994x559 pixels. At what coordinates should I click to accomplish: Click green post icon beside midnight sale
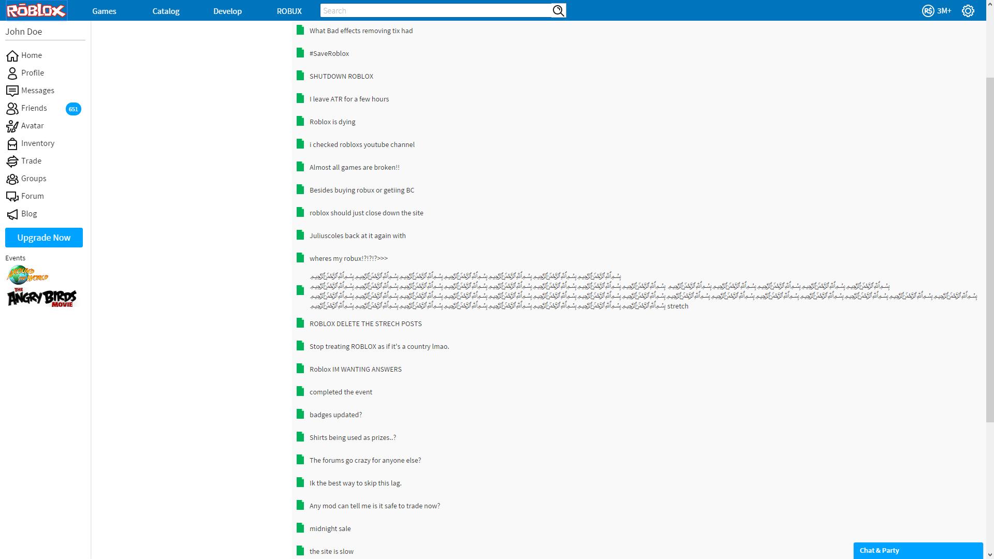300,528
